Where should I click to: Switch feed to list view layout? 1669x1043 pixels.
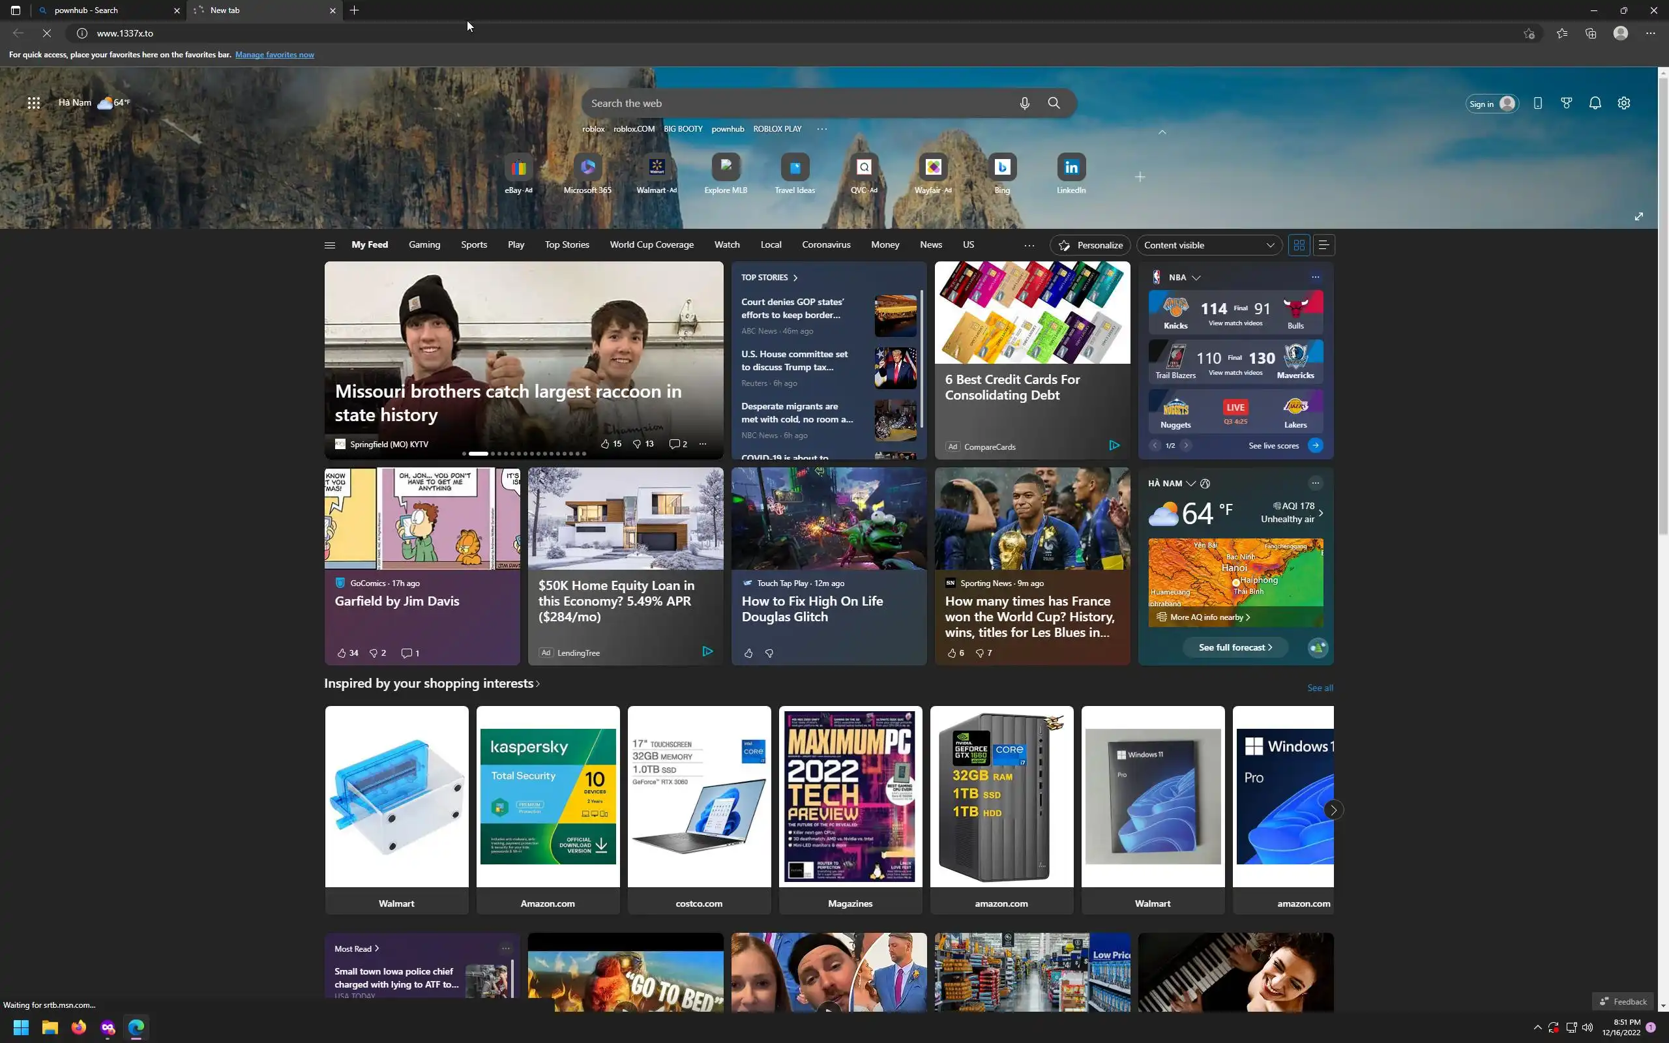(x=1323, y=245)
